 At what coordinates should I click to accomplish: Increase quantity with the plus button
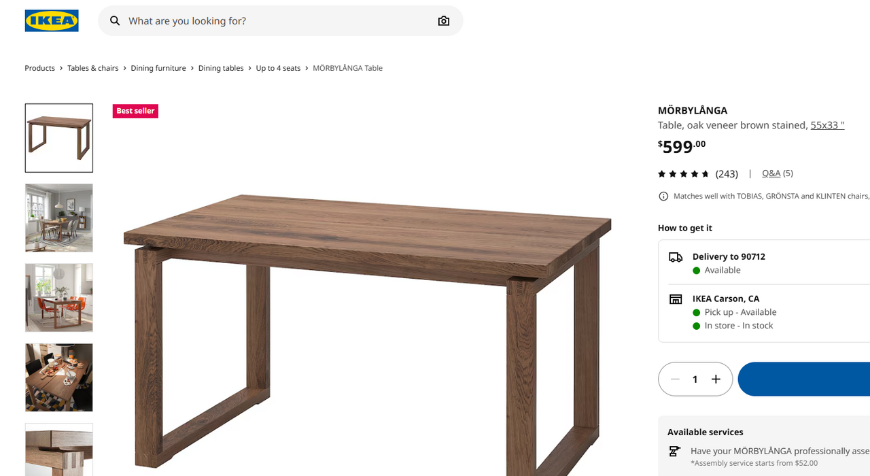[716, 379]
